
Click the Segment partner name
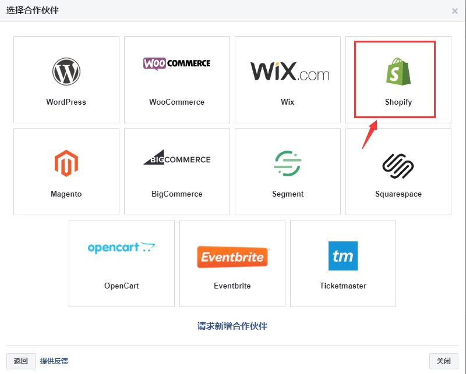point(288,194)
